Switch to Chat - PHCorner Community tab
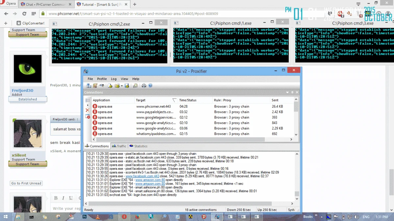The image size is (394, 221). click(46, 4)
